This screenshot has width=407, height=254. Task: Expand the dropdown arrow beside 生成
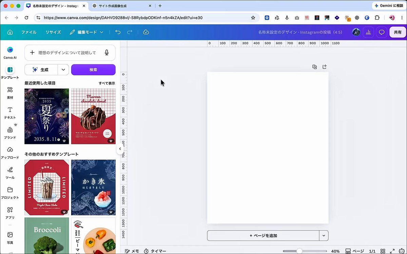coord(63,70)
